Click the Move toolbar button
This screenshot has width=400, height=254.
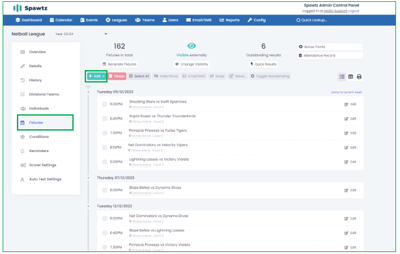238,76
